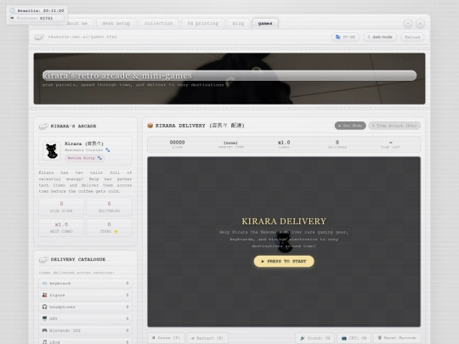Click the cat icon next to Kirara's Arcade heading
Viewport: 459px width, 344px height.
(x=43, y=127)
